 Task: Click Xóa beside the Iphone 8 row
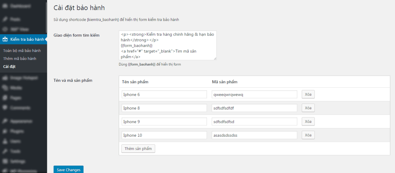tap(308, 108)
